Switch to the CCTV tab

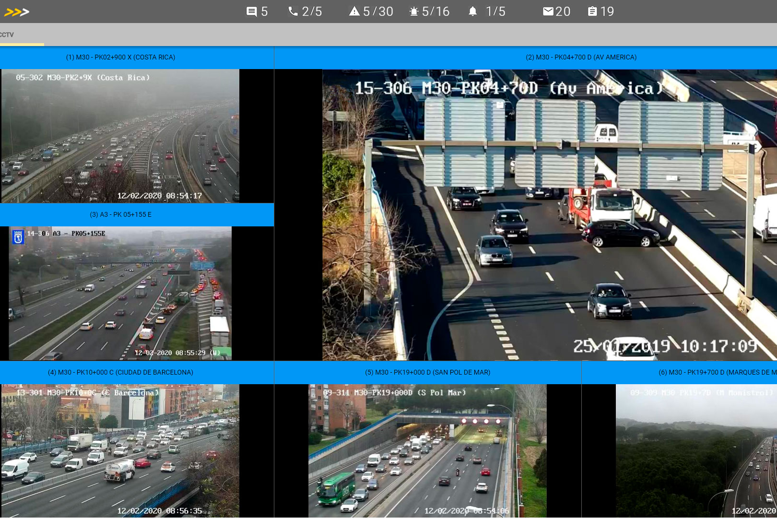pos(6,35)
